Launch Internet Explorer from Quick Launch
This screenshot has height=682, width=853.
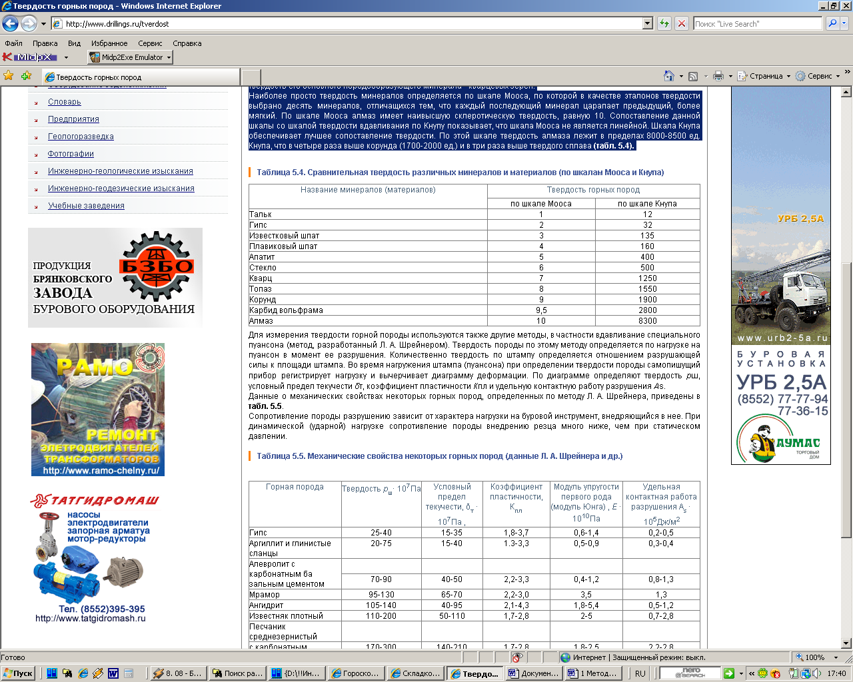(83, 673)
